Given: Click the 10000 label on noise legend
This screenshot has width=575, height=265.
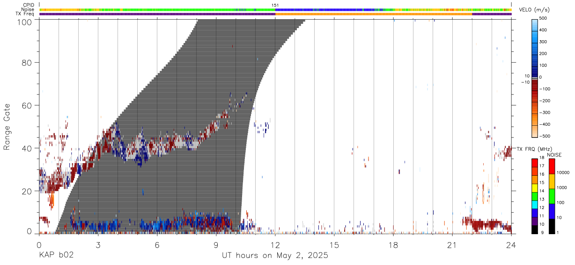Looking at the screenshot, I should coord(563,173).
